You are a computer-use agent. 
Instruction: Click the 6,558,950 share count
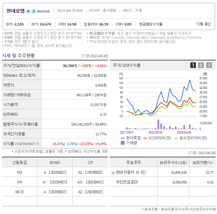(180, 182)
